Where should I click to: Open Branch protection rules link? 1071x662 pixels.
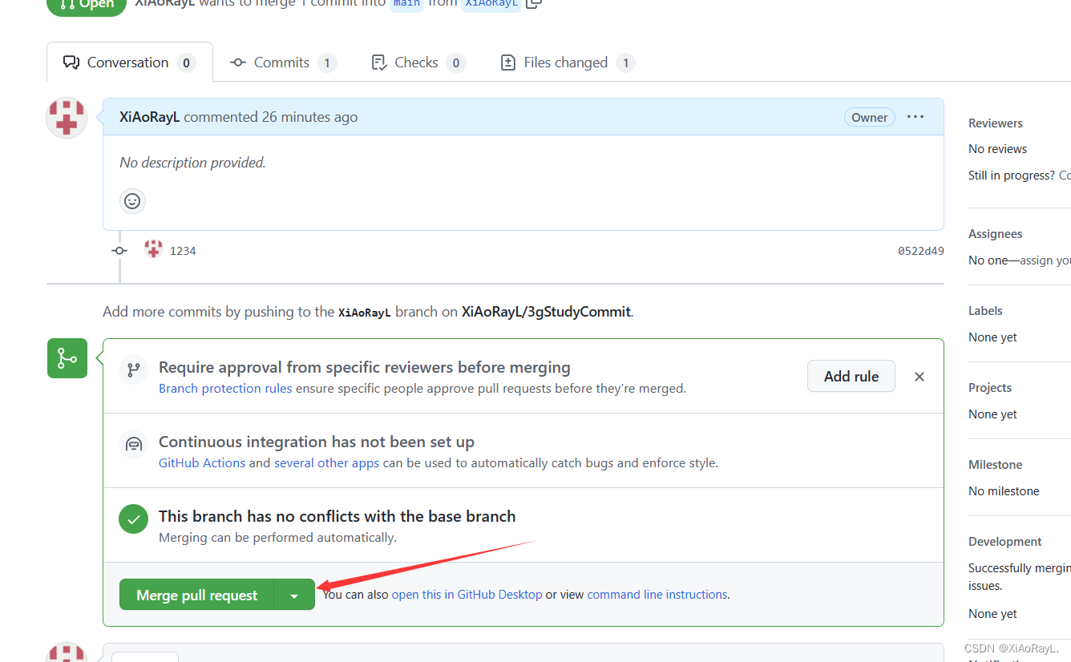click(225, 389)
